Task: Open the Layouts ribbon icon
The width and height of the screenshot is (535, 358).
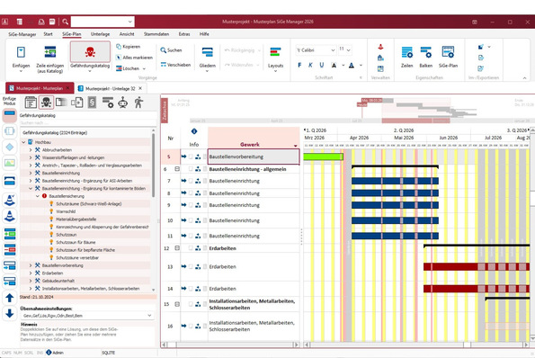Action: 275,52
